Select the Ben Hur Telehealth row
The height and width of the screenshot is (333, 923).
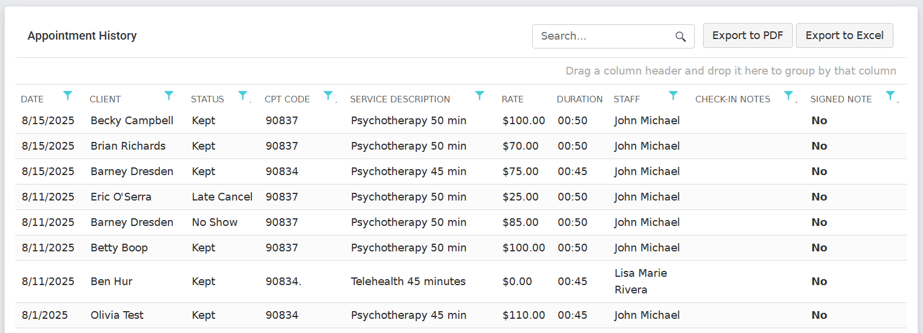click(461, 282)
